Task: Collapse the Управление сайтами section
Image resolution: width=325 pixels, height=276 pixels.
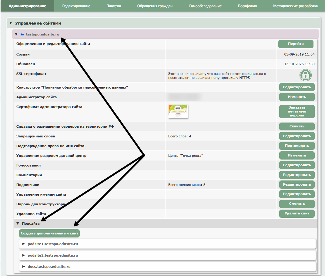Action: click(11, 23)
